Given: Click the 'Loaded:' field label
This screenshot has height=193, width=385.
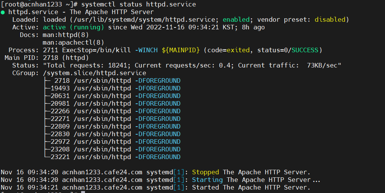Looking at the screenshot, I should point(26,19).
